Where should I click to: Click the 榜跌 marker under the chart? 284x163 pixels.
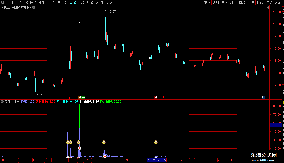(x=81, y=97)
